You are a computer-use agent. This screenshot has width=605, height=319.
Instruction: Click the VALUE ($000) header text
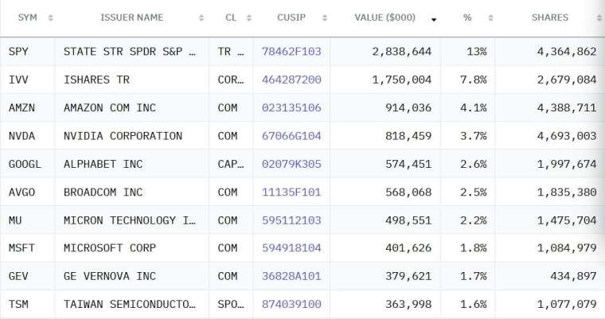(385, 18)
